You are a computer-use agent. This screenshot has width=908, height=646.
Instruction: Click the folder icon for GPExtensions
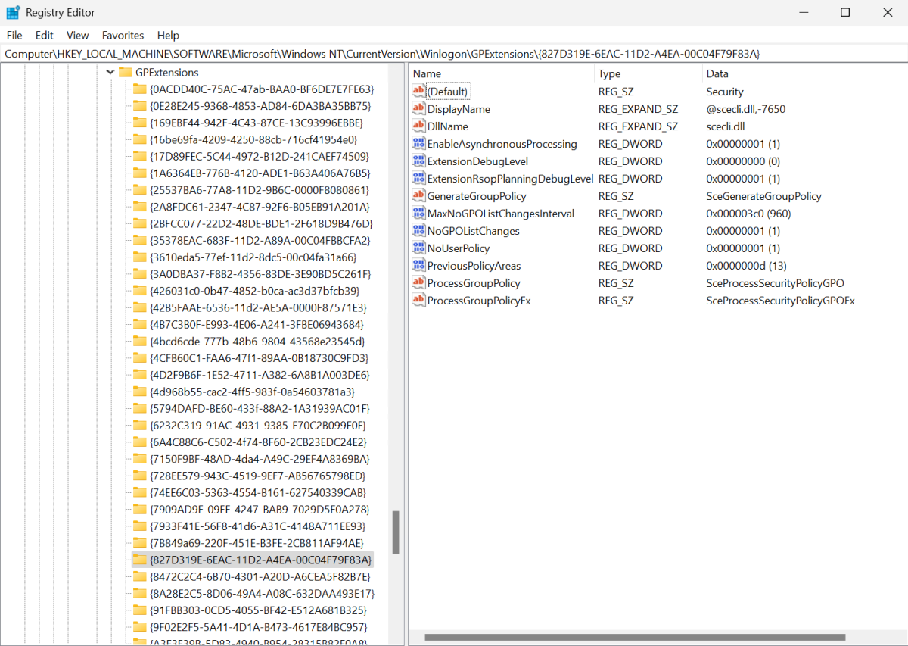[x=126, y=72]
